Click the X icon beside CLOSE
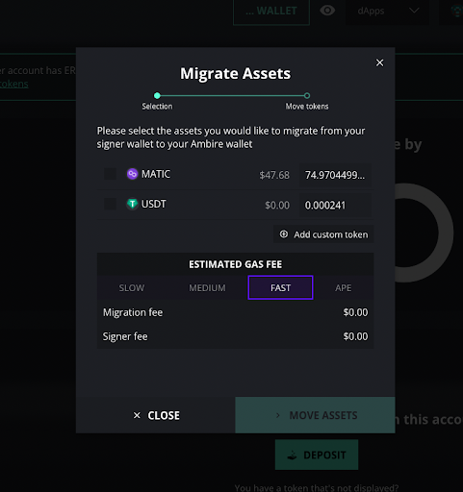This screenshot has width=463, height=492. (137, 415)
